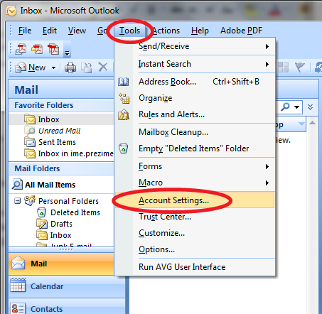Click the Print icon in toolbar
The height and width of the screenshot is (314, 322).
click(70, 67)
